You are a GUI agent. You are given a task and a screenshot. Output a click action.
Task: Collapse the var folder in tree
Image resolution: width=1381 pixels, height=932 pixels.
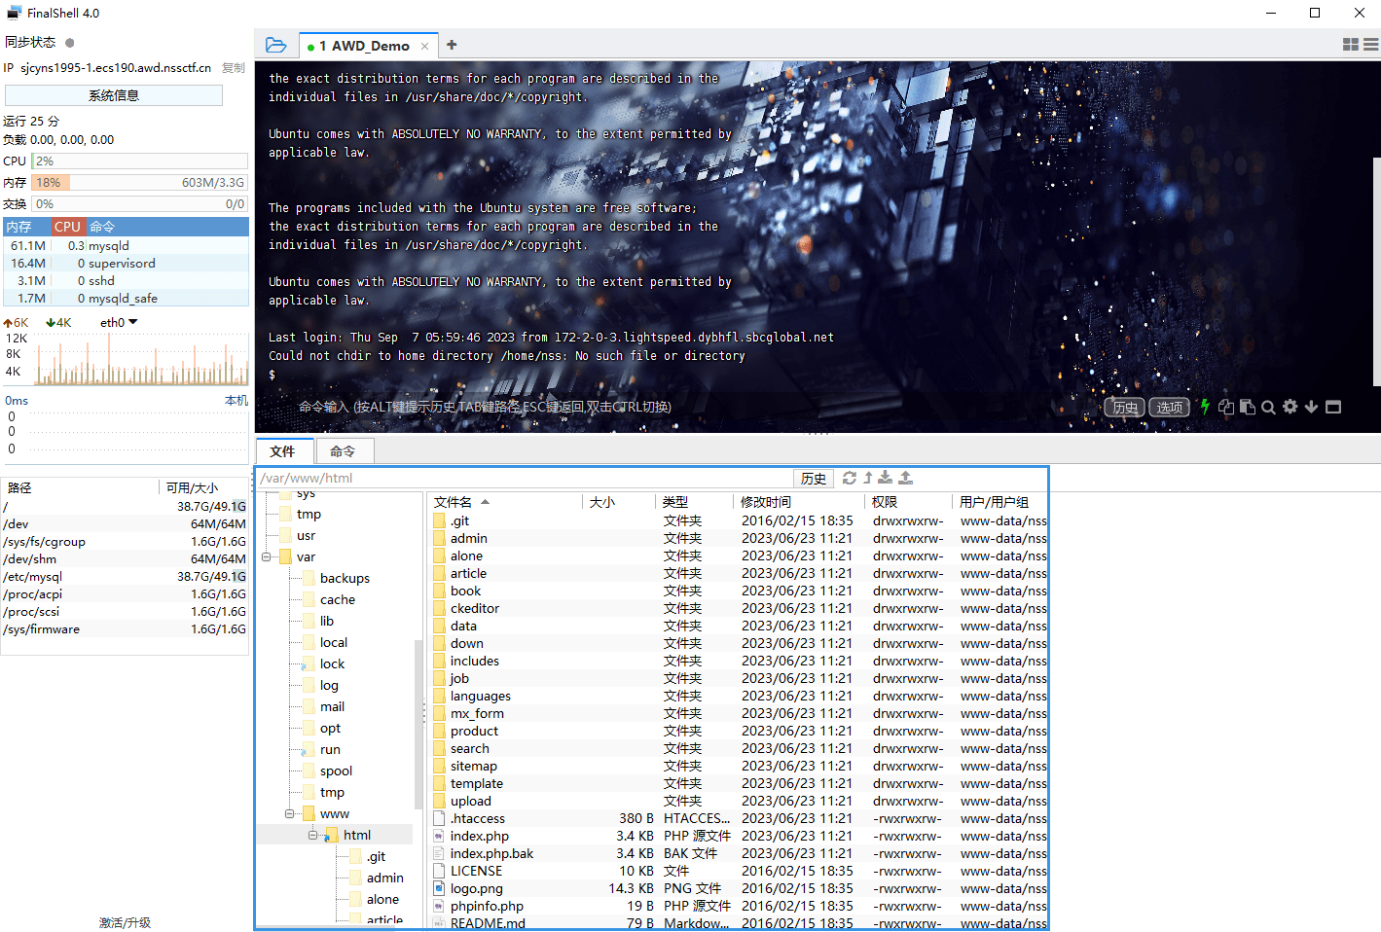coord(267,557)
